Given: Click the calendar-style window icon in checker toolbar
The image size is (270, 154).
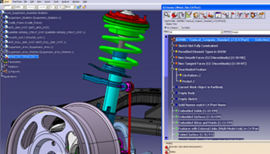Looking at the screenshot, I should pos(218,15).
